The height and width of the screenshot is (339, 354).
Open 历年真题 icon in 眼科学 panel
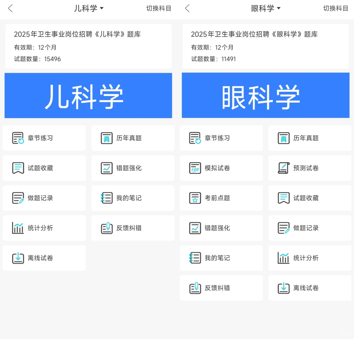pyautogui.click(x=284, y=138)
